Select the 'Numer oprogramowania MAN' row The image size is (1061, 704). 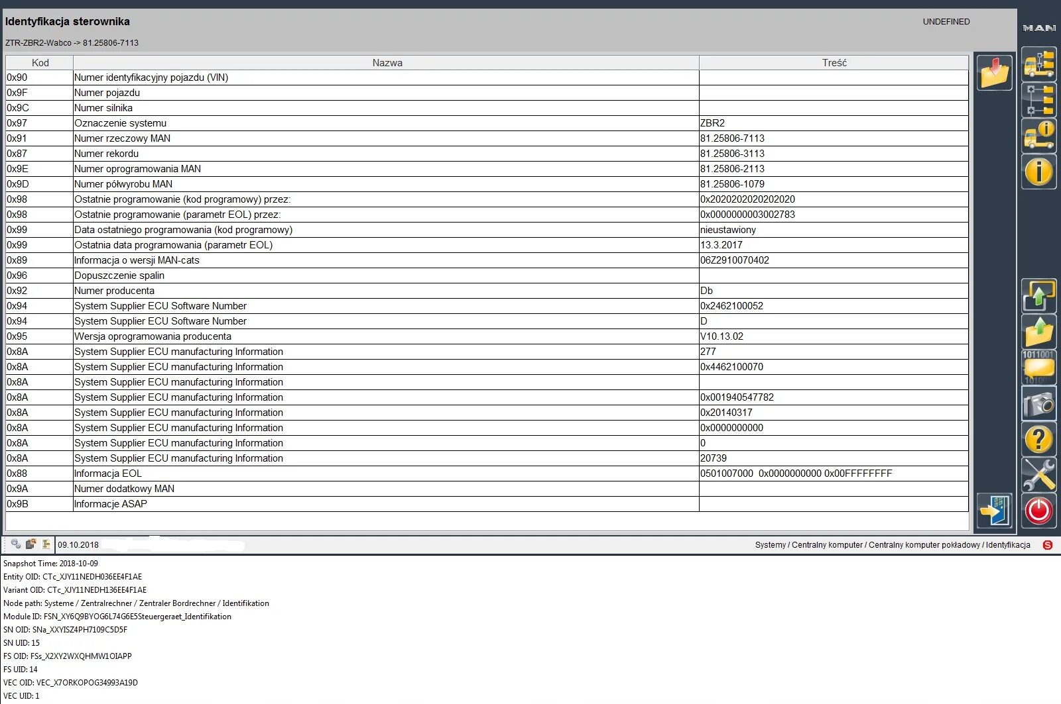[487, 169]
